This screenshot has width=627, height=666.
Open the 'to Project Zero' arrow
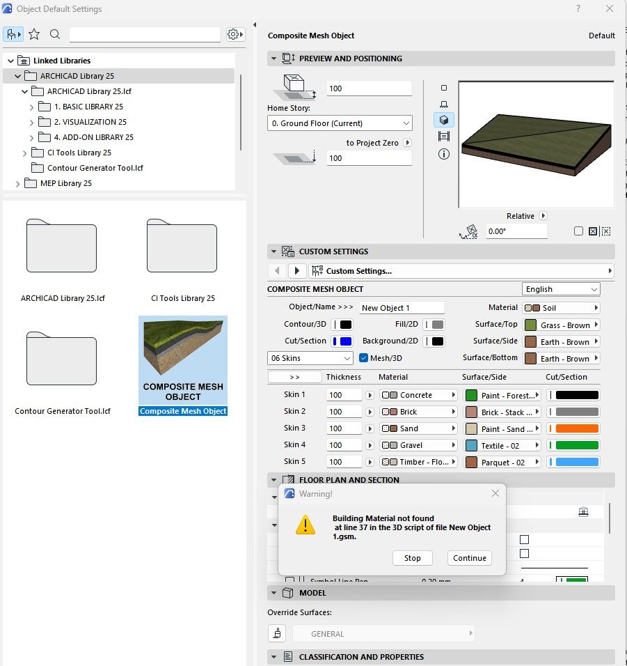407,143
